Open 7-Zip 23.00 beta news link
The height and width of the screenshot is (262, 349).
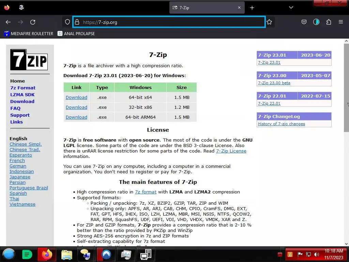[274, 83]
